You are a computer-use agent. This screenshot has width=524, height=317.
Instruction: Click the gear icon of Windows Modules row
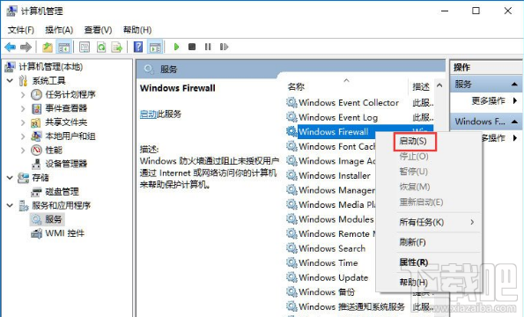coord(292,219)
